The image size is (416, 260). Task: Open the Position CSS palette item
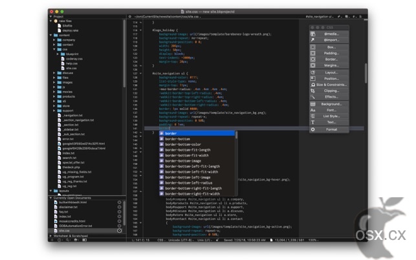click(x=329, y=79)
